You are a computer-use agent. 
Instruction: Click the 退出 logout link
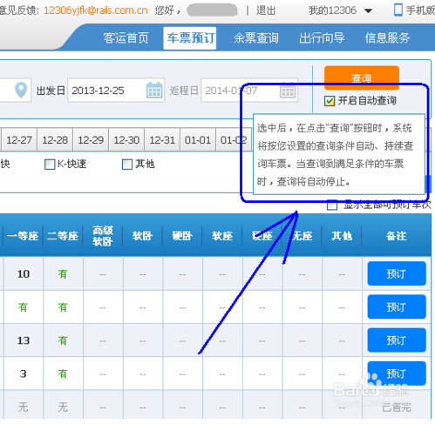[x=266, y=10]
